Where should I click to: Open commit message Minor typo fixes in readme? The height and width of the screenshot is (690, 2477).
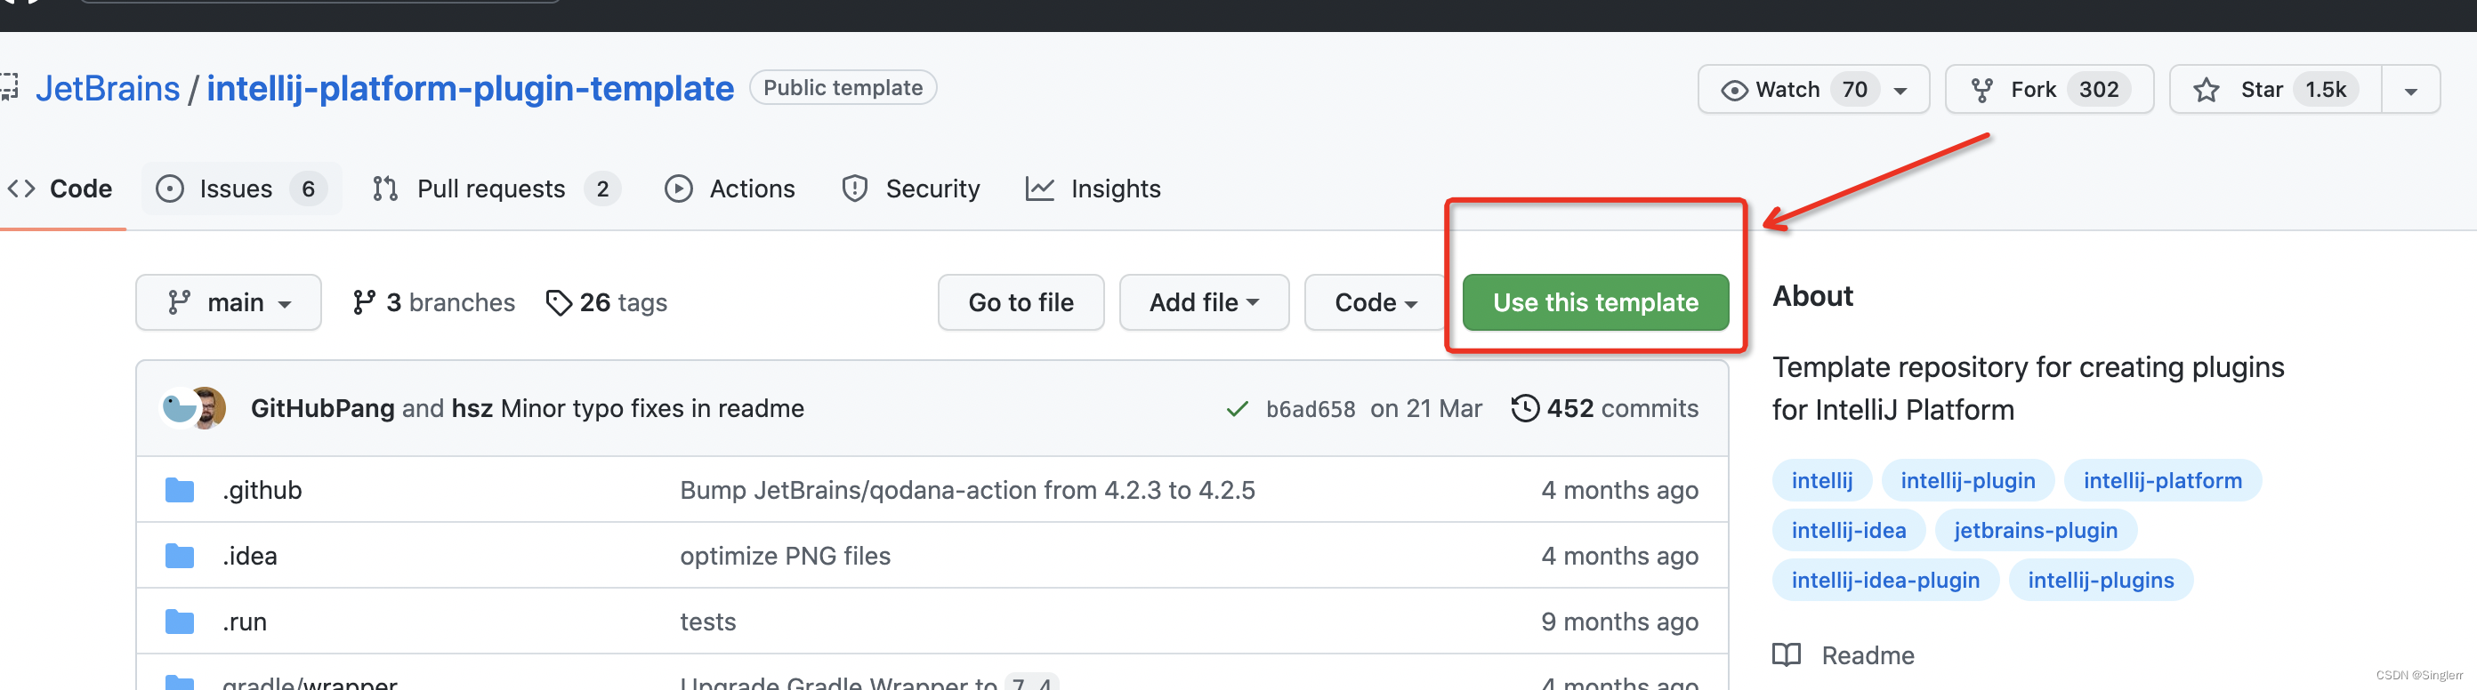pyautogui.click(x=652, y=408)
